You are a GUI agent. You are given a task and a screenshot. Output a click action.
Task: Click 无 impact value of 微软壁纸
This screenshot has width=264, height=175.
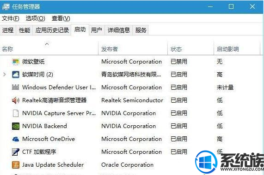click(x=220, y=62)
